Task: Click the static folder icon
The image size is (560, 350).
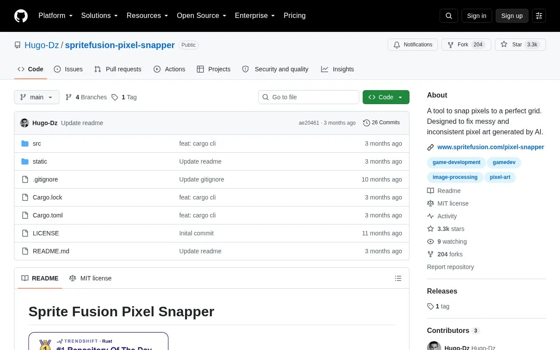Action: point(25,161)
